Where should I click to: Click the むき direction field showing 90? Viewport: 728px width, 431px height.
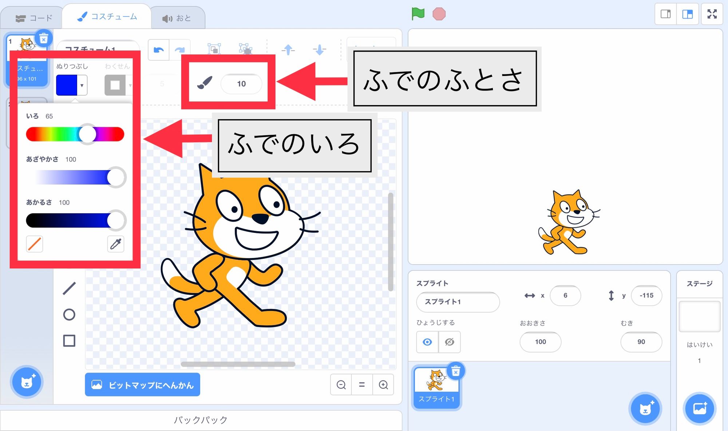(x=641, y=342)
